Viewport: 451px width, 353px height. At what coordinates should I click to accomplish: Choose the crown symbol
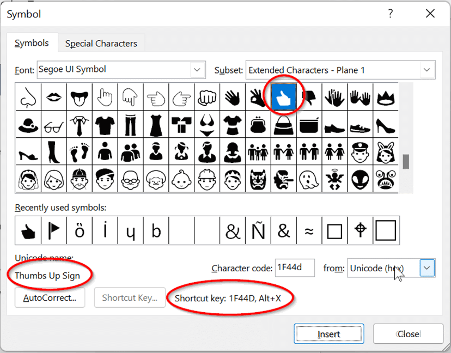[385, 97]
